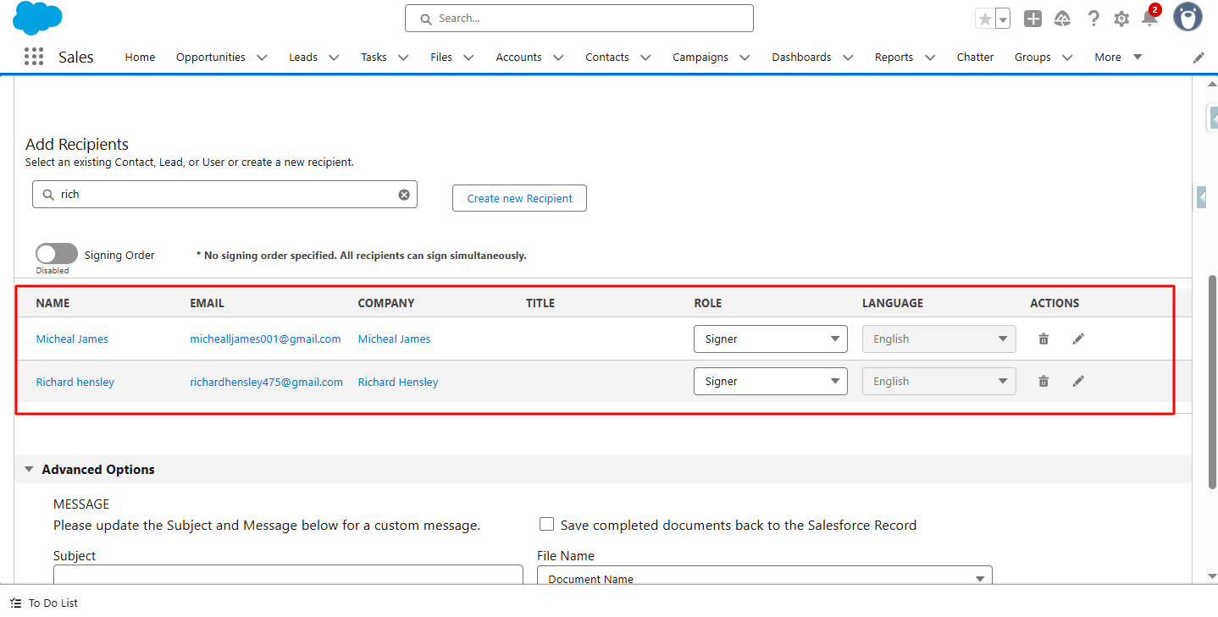1218x617 pixels.
Task: Open the File Name dropdown
Action: (x=764, y=578)
